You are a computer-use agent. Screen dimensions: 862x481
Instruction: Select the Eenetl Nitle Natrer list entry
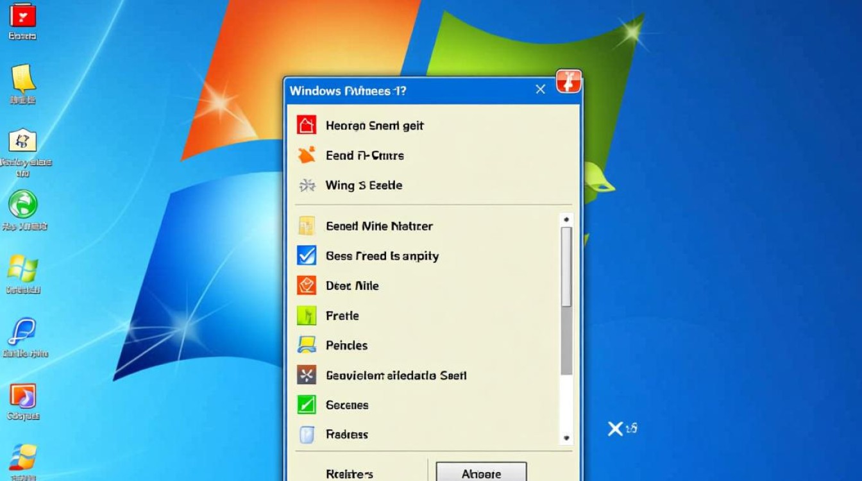(379, 226)
